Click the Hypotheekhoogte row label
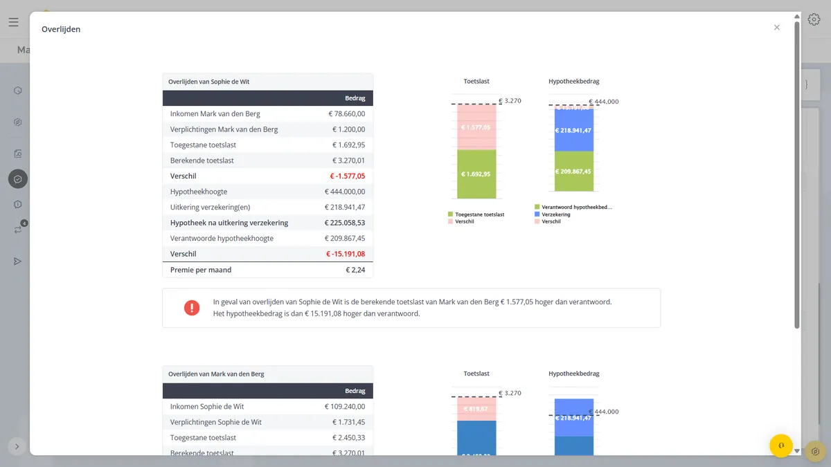The width and height of the screenshot is (831, 467). (199, 192)
